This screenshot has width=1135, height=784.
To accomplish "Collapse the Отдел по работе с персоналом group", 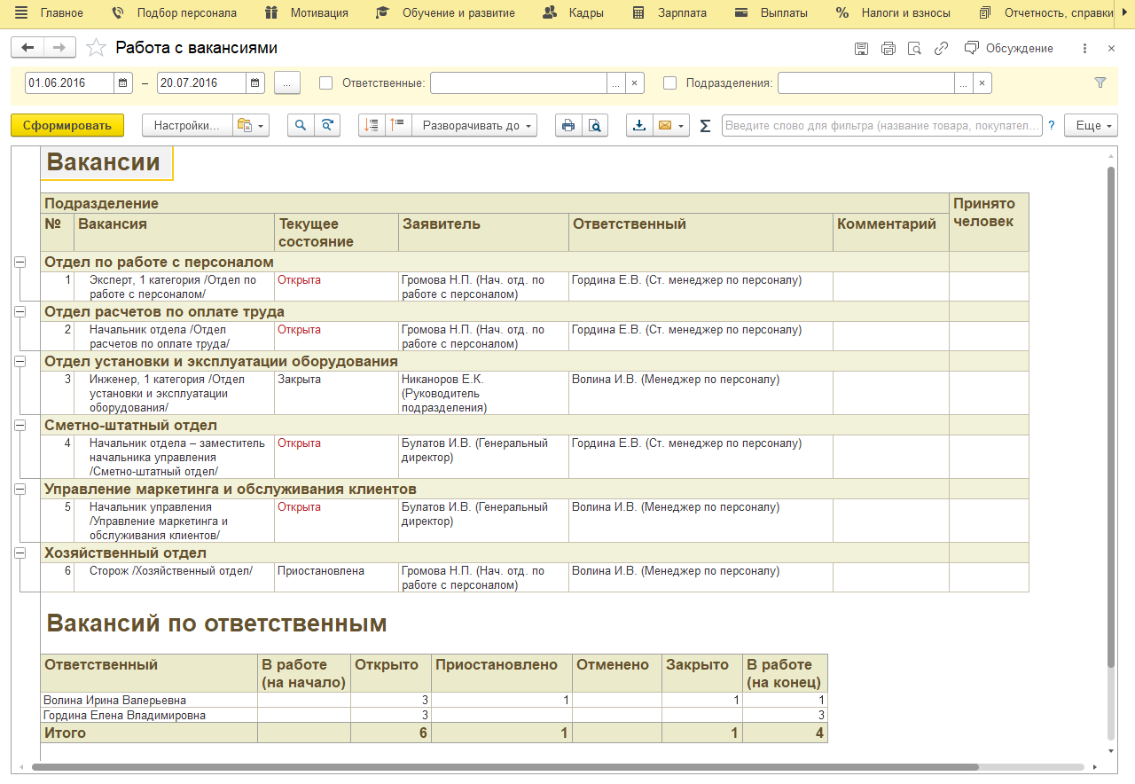I will point(20,263).
